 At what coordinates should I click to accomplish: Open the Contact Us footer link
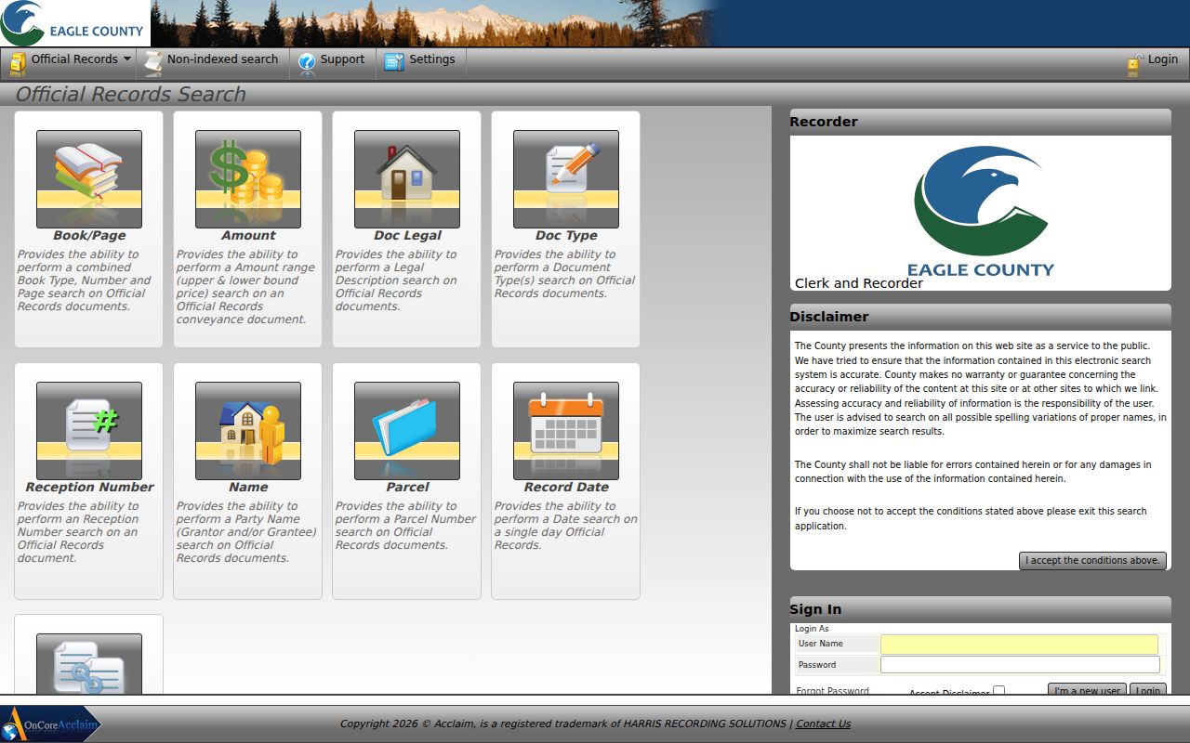823,723
